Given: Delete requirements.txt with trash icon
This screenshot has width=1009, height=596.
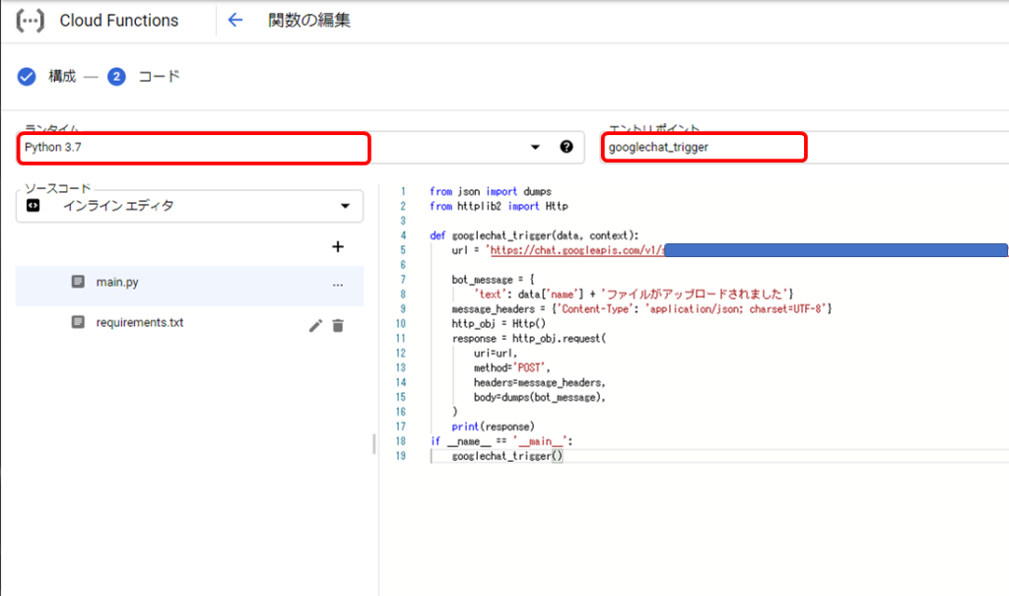Looking at the screenshot, I should pyautogui.click(x=338, y=326).
